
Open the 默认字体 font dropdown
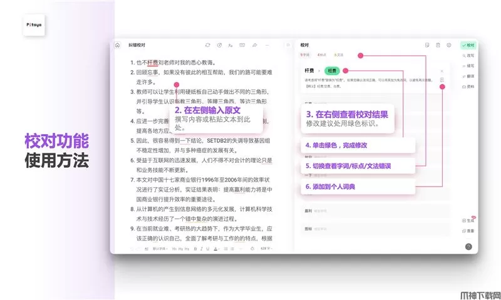point(160,249)
